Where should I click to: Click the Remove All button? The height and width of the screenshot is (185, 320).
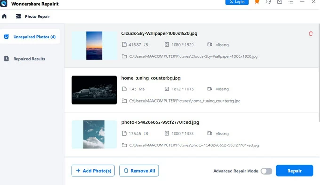pyautogui.click(x=139, y=170)
